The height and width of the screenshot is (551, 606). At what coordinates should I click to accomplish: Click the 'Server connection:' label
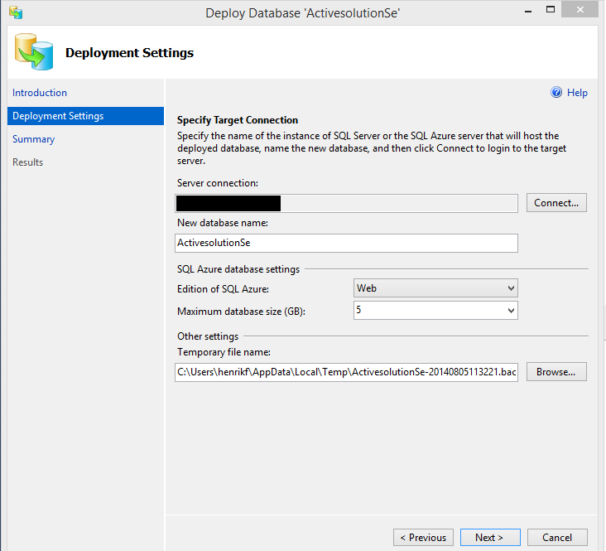tap(218, 183)
